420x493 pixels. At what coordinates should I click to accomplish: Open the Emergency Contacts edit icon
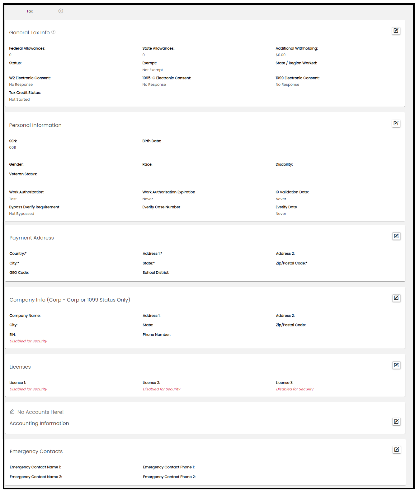(396, 450)
